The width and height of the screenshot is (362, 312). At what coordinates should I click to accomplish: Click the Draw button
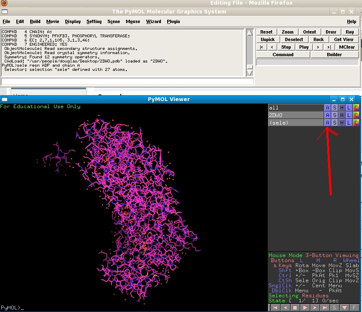[x=331, y=32]
